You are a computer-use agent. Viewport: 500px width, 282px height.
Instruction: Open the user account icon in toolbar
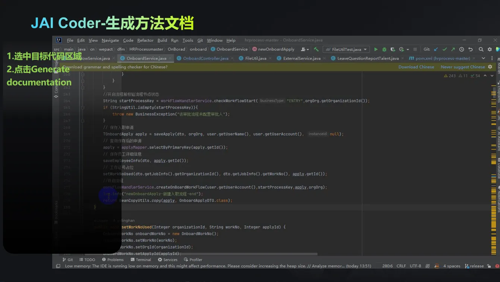pyautogui.click(x=304, y=49)
